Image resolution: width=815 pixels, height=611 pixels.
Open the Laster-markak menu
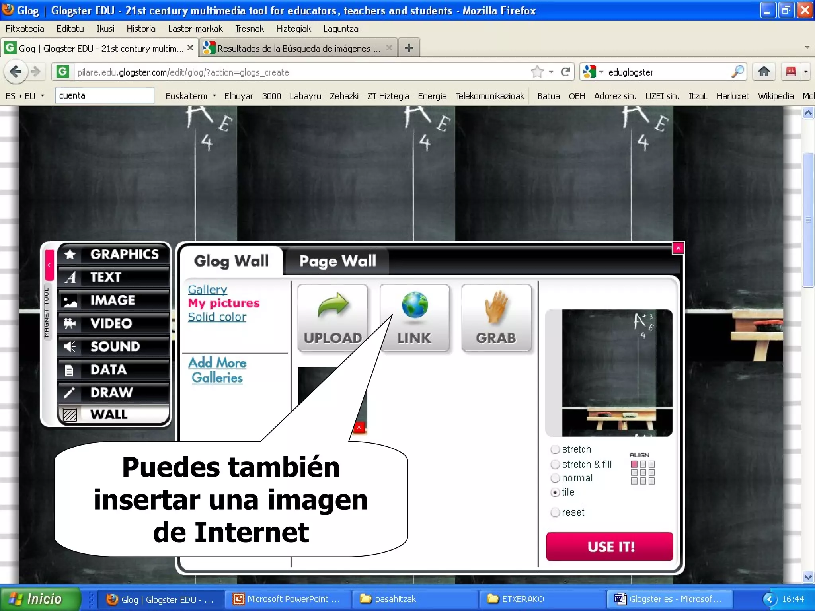click(x=195, y=29)
